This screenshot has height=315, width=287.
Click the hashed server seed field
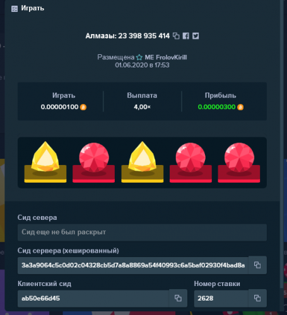click(133, 265)
